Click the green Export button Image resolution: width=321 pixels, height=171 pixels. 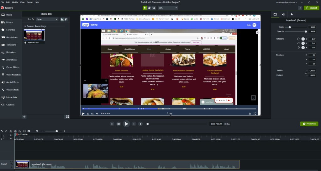[311, 8]
